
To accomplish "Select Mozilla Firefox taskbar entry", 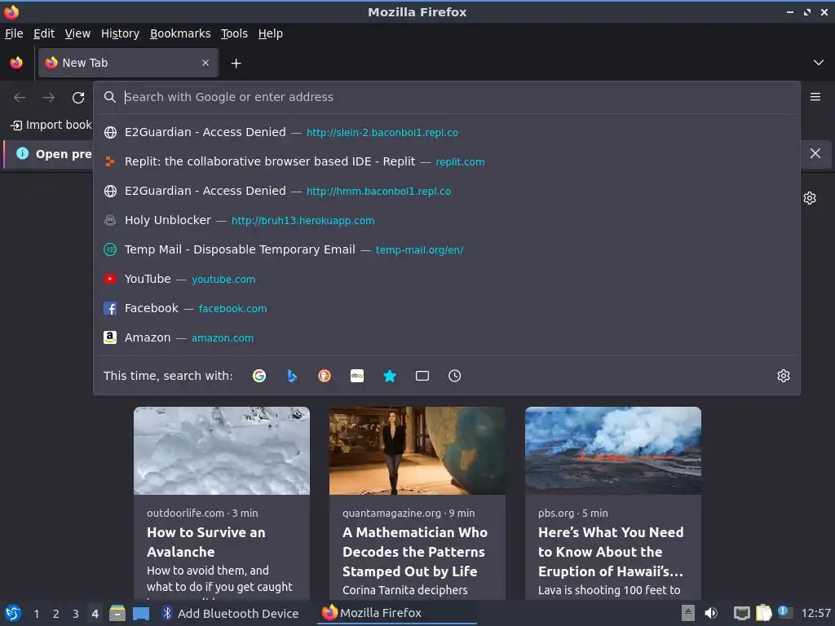I will (x=397, y=614).
